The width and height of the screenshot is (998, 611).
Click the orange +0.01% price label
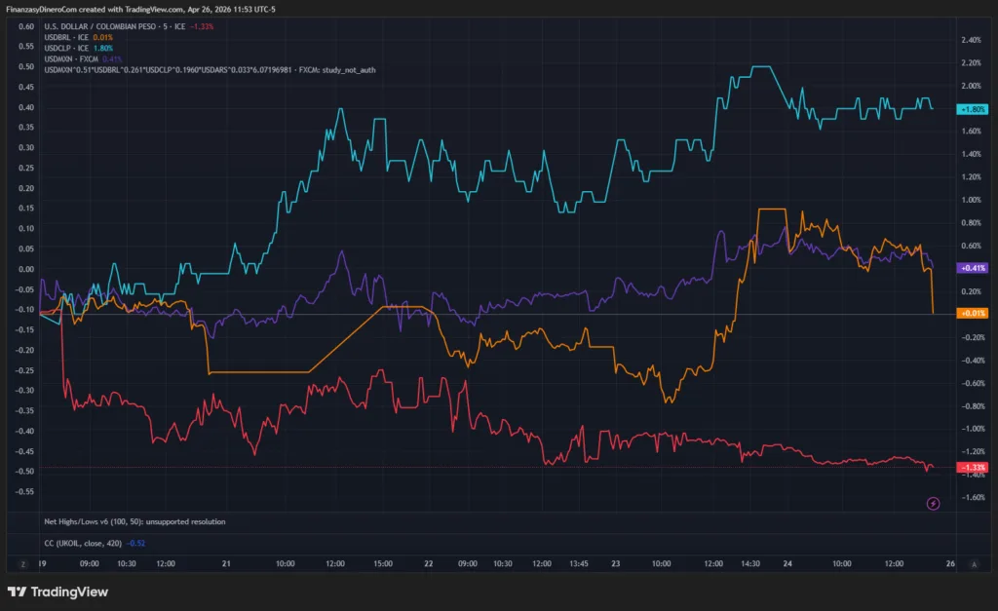974,313
